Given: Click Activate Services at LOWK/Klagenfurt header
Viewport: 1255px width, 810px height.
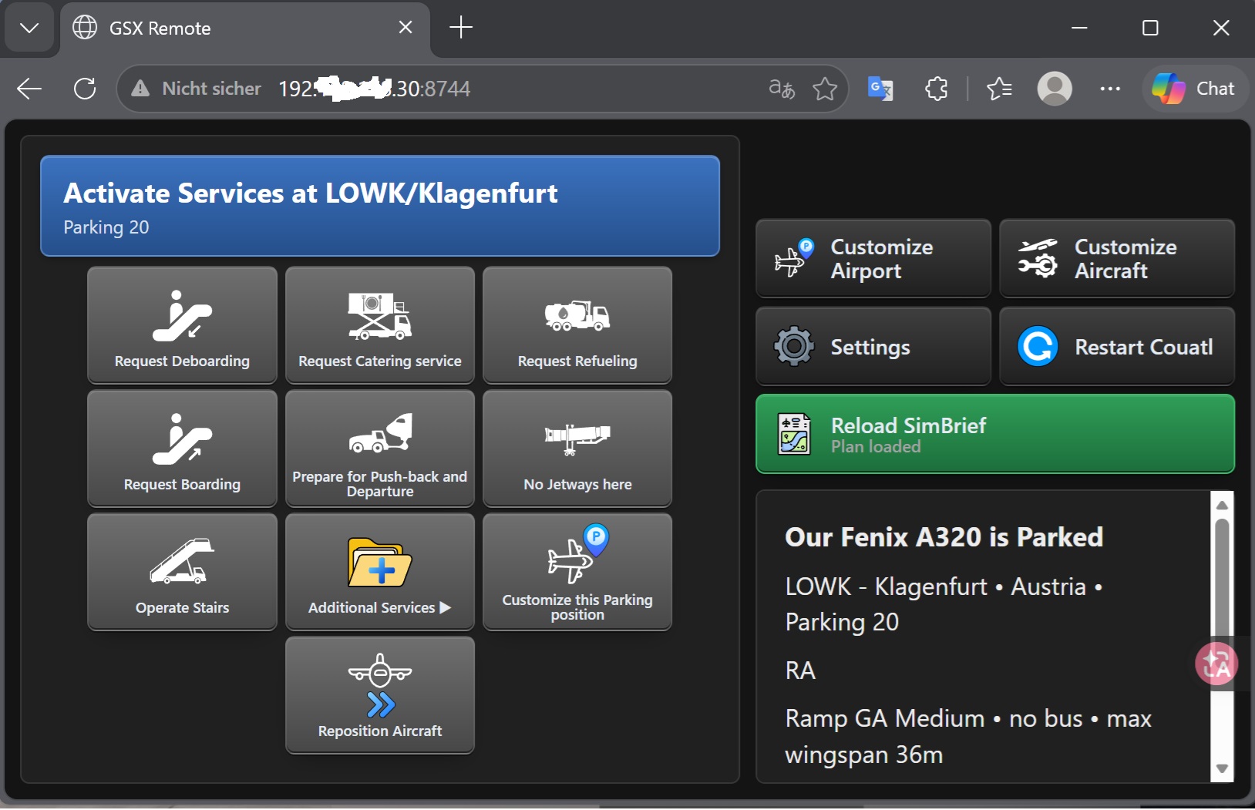Looking at the screenshot, I should click(380, 206).
